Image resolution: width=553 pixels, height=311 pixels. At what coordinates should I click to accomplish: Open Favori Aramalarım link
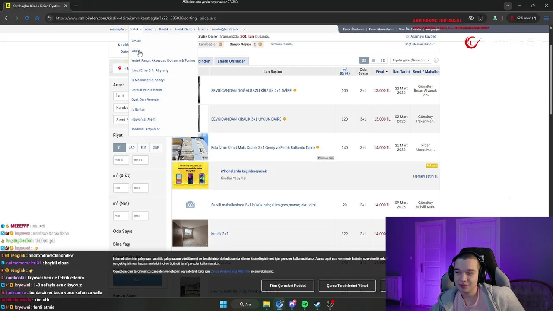click(381, 29)
